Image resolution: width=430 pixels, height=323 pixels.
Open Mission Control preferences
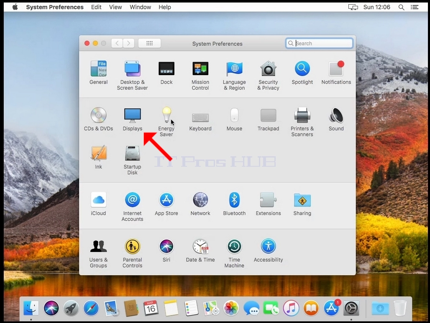click(200, 75)
